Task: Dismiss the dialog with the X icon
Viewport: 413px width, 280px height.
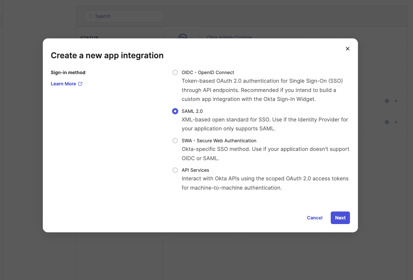Action: click(347, 49)
